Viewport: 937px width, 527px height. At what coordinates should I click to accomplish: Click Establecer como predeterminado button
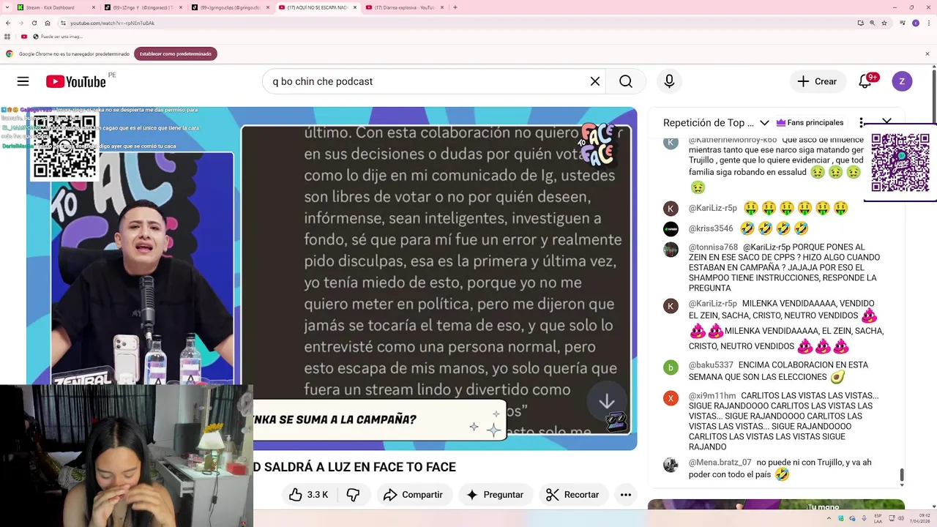tap(176, 53)
